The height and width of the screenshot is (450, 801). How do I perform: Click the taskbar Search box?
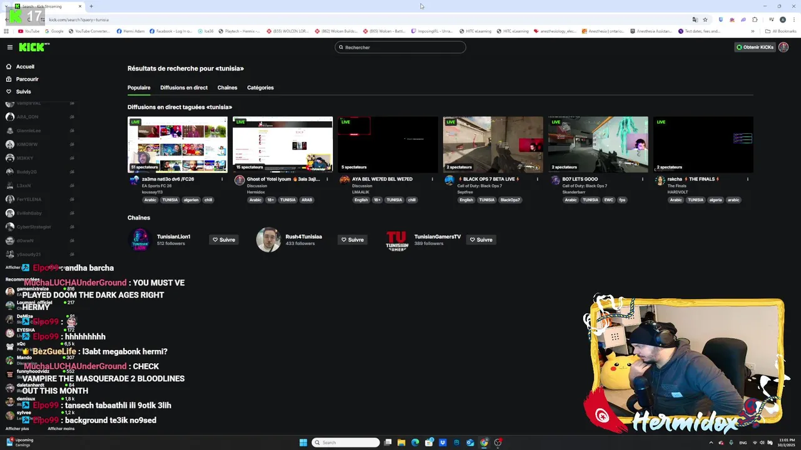[346, 442]
